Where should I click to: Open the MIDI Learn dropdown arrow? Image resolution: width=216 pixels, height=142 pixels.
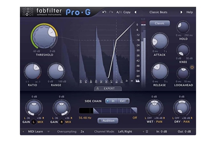coord(49,132)
